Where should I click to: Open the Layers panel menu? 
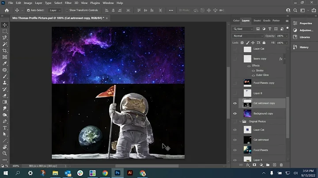pos(287,21)
